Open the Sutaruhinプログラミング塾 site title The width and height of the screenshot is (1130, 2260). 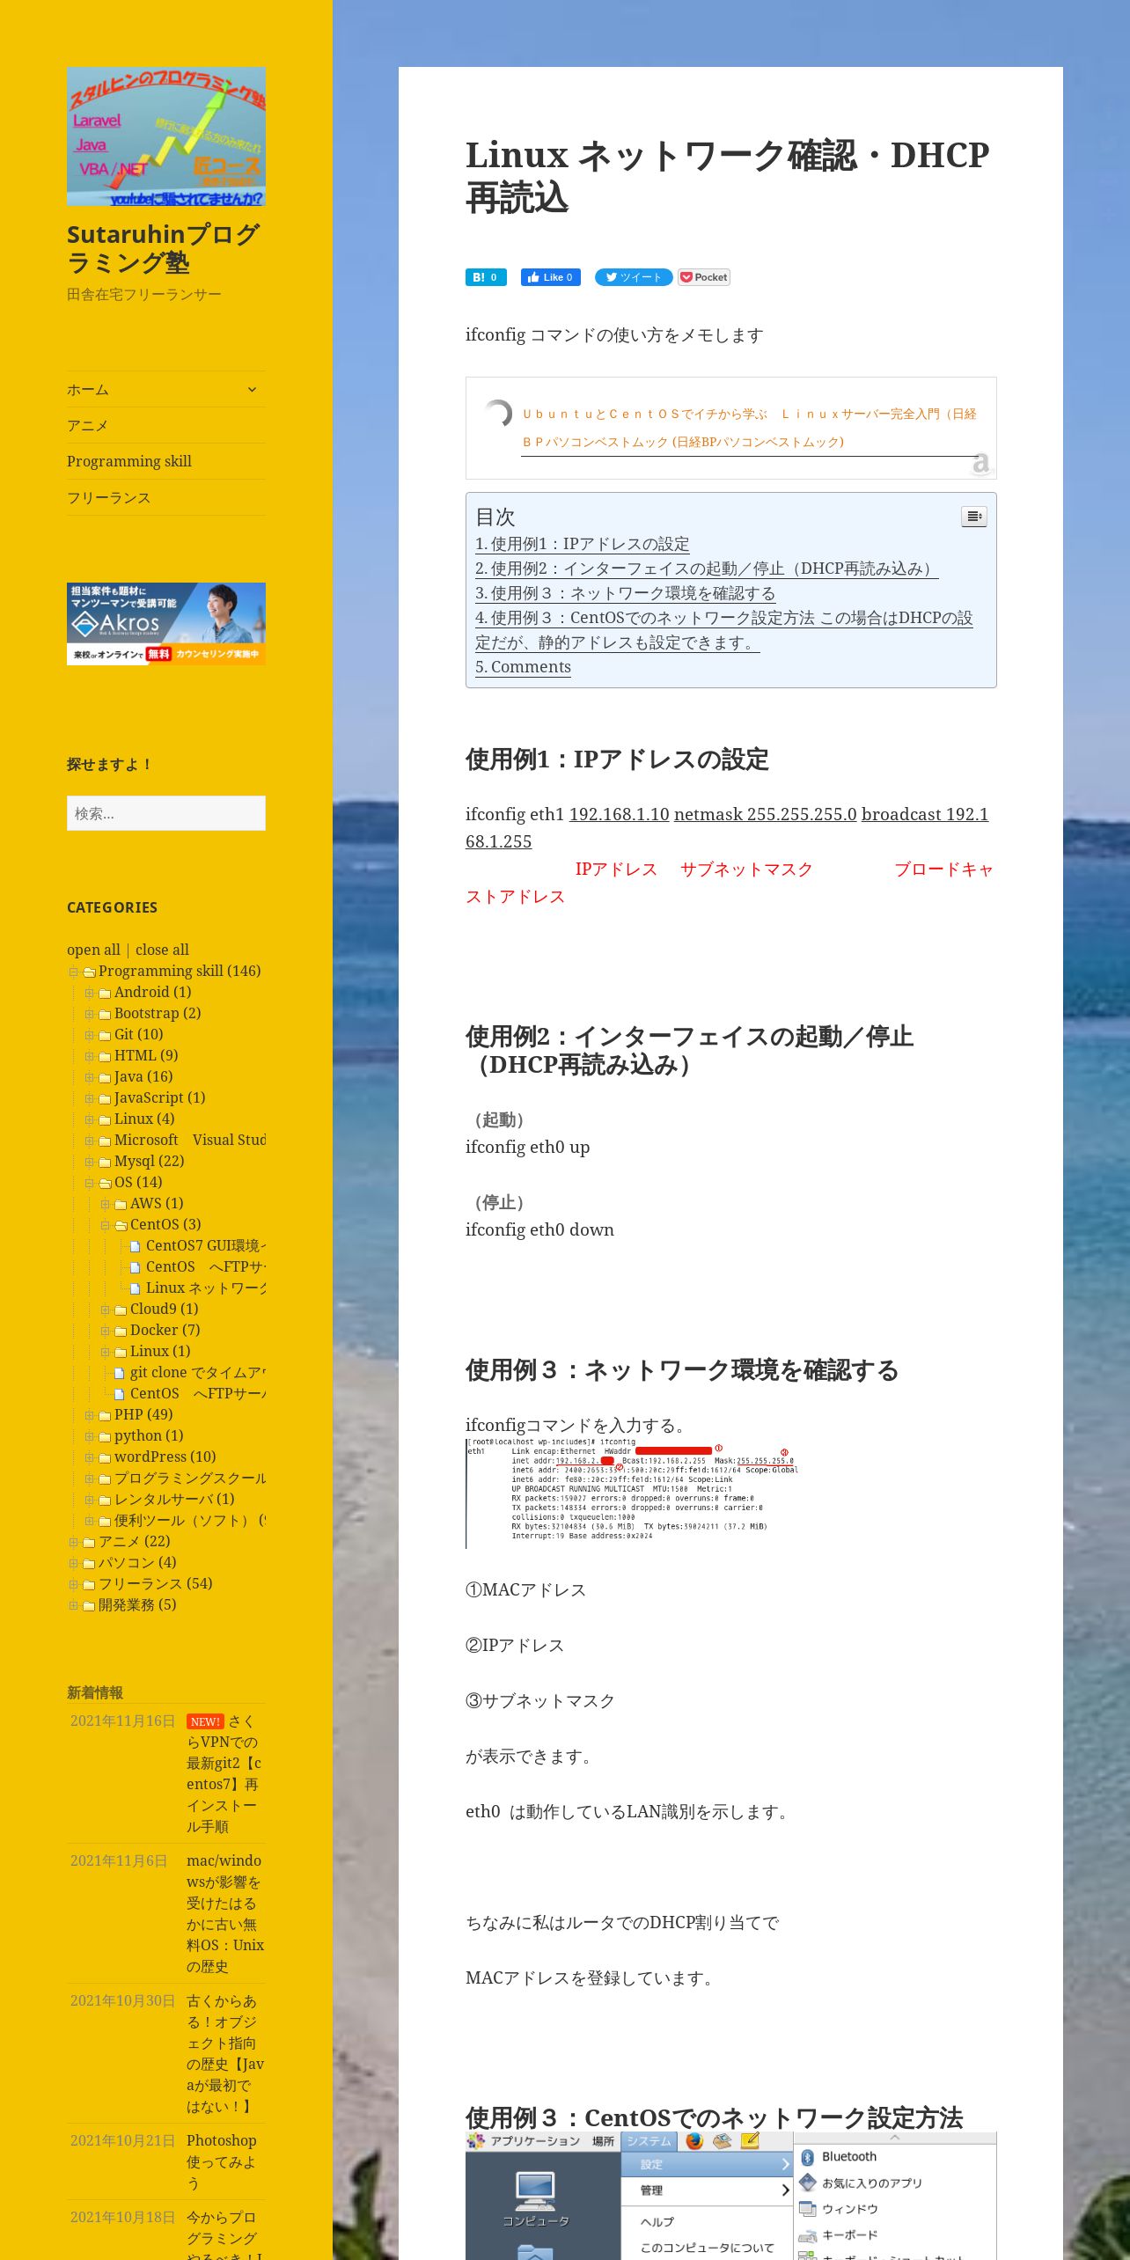coord(163,248)
